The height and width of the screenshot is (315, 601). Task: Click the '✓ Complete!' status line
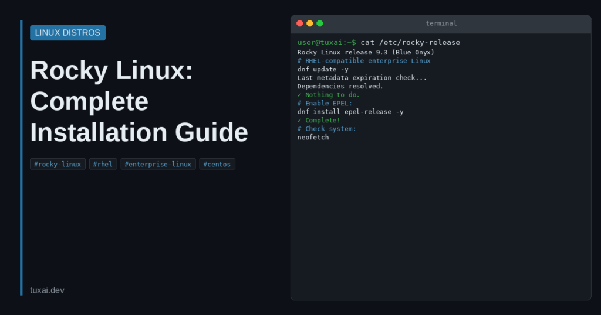[x=319, y=120]
